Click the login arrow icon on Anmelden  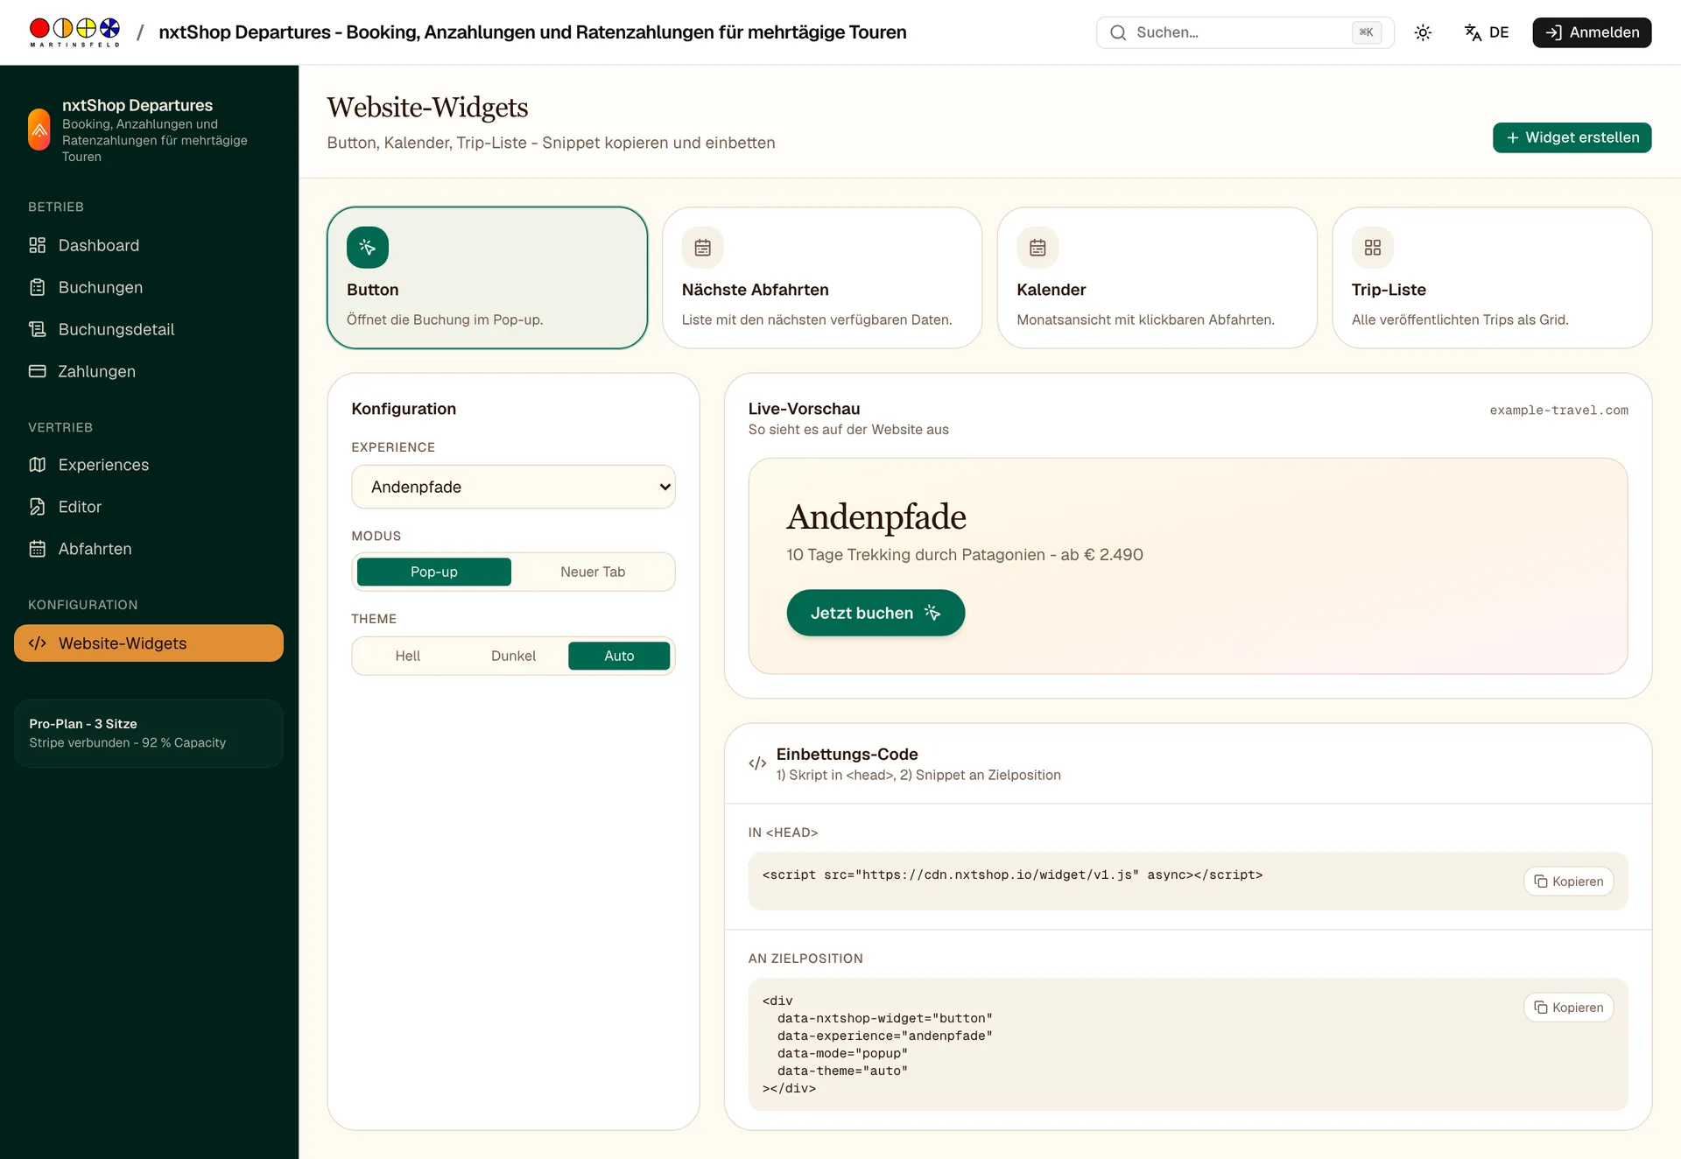(x=1553, y=32)
